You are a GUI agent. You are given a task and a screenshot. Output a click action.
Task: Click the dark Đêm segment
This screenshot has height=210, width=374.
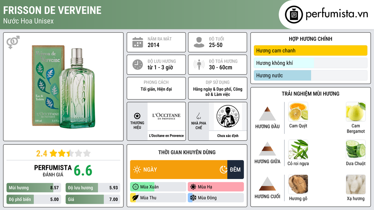[236, 170]
